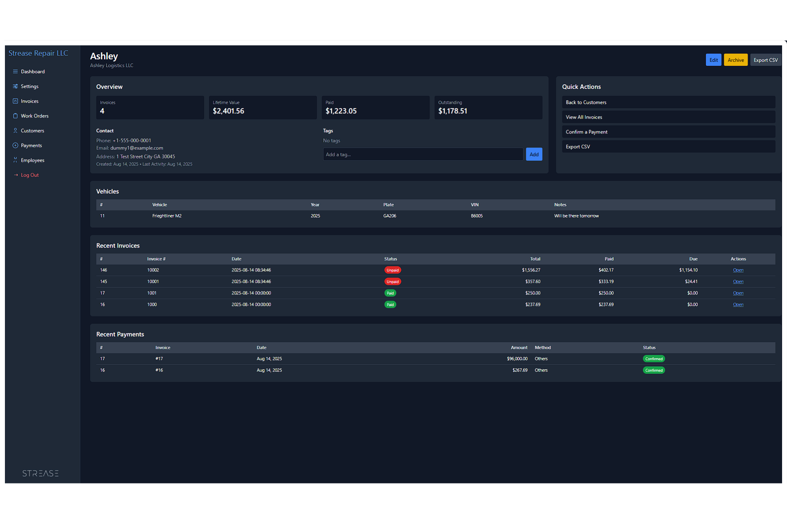The image size is (787, 524).
Task: Click the Log Out arrow icon
Action: [x=16, y=175]
